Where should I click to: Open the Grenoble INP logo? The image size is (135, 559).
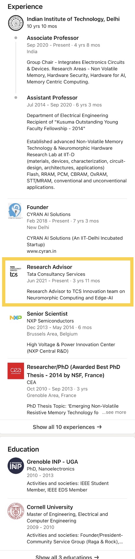[15, 465]
